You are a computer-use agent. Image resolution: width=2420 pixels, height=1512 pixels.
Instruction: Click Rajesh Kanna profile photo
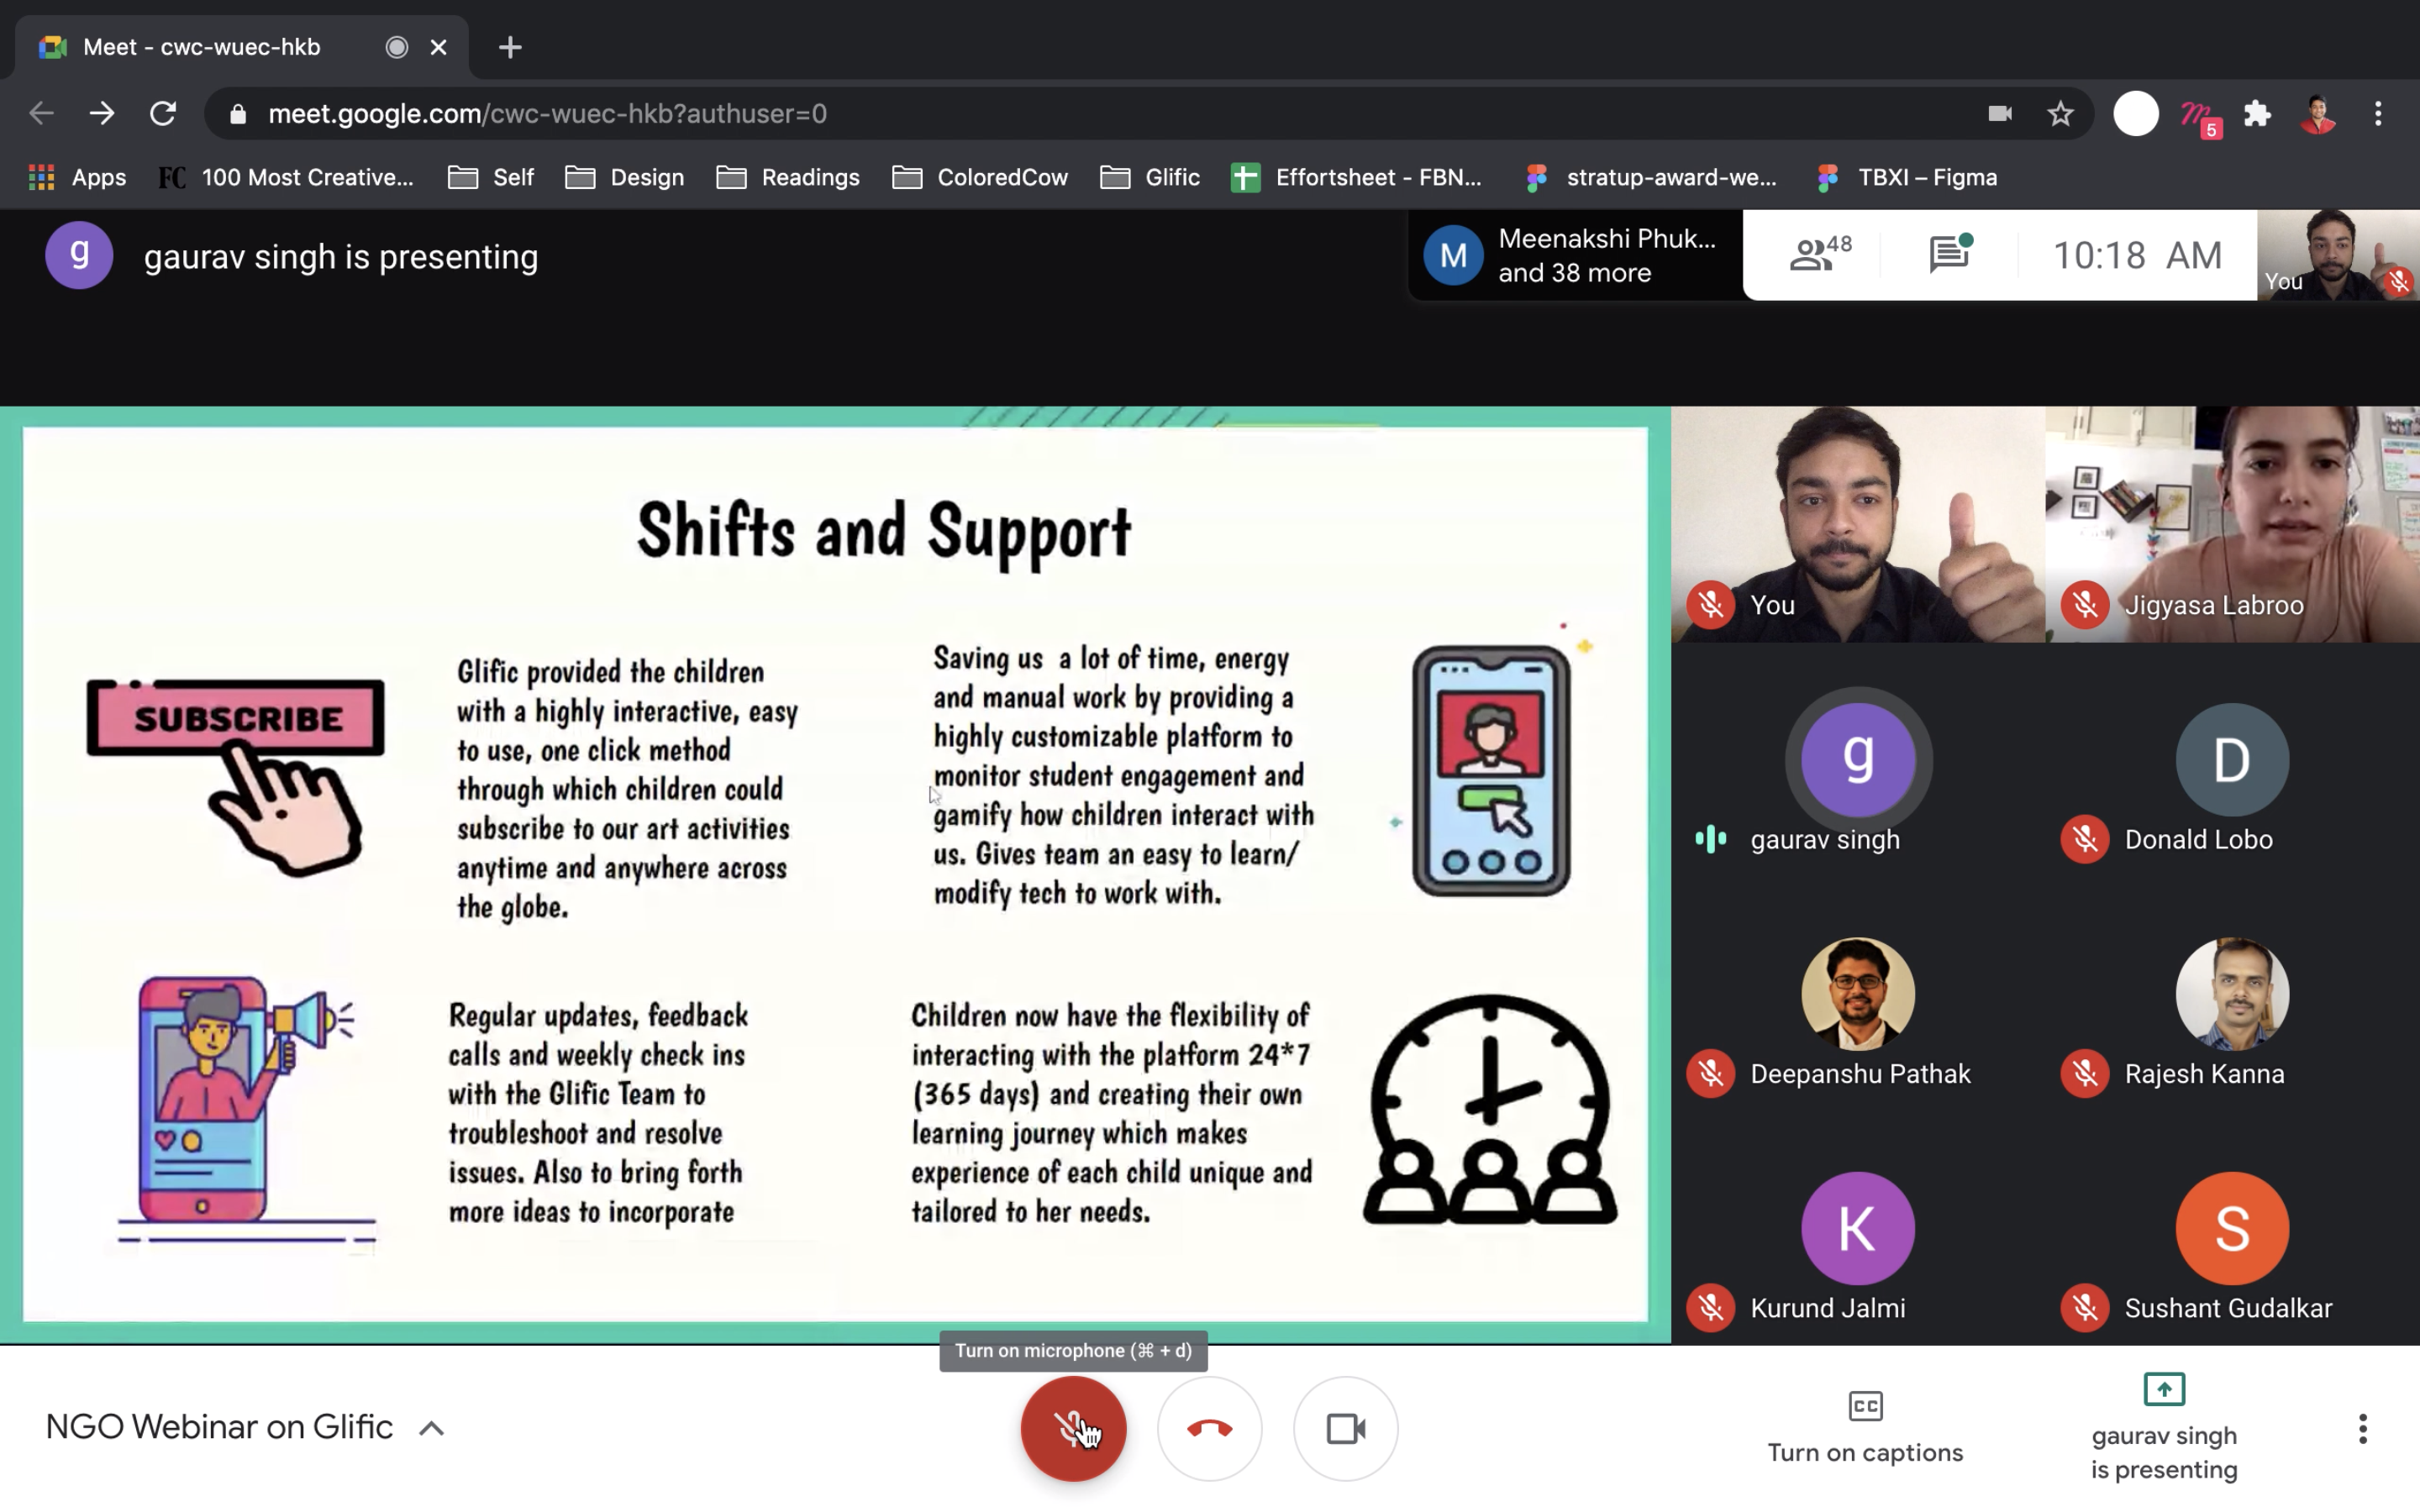(2232, 994)
